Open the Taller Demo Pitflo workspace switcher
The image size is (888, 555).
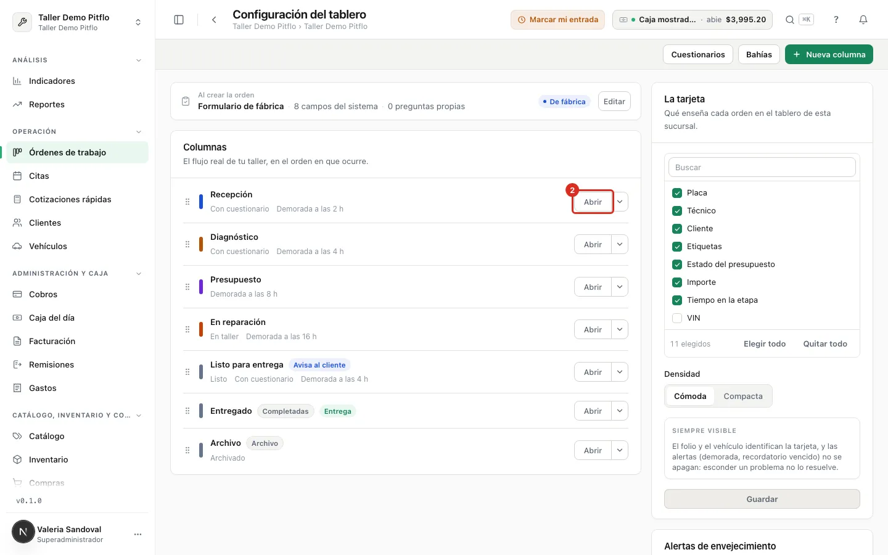tap(78, 22)
